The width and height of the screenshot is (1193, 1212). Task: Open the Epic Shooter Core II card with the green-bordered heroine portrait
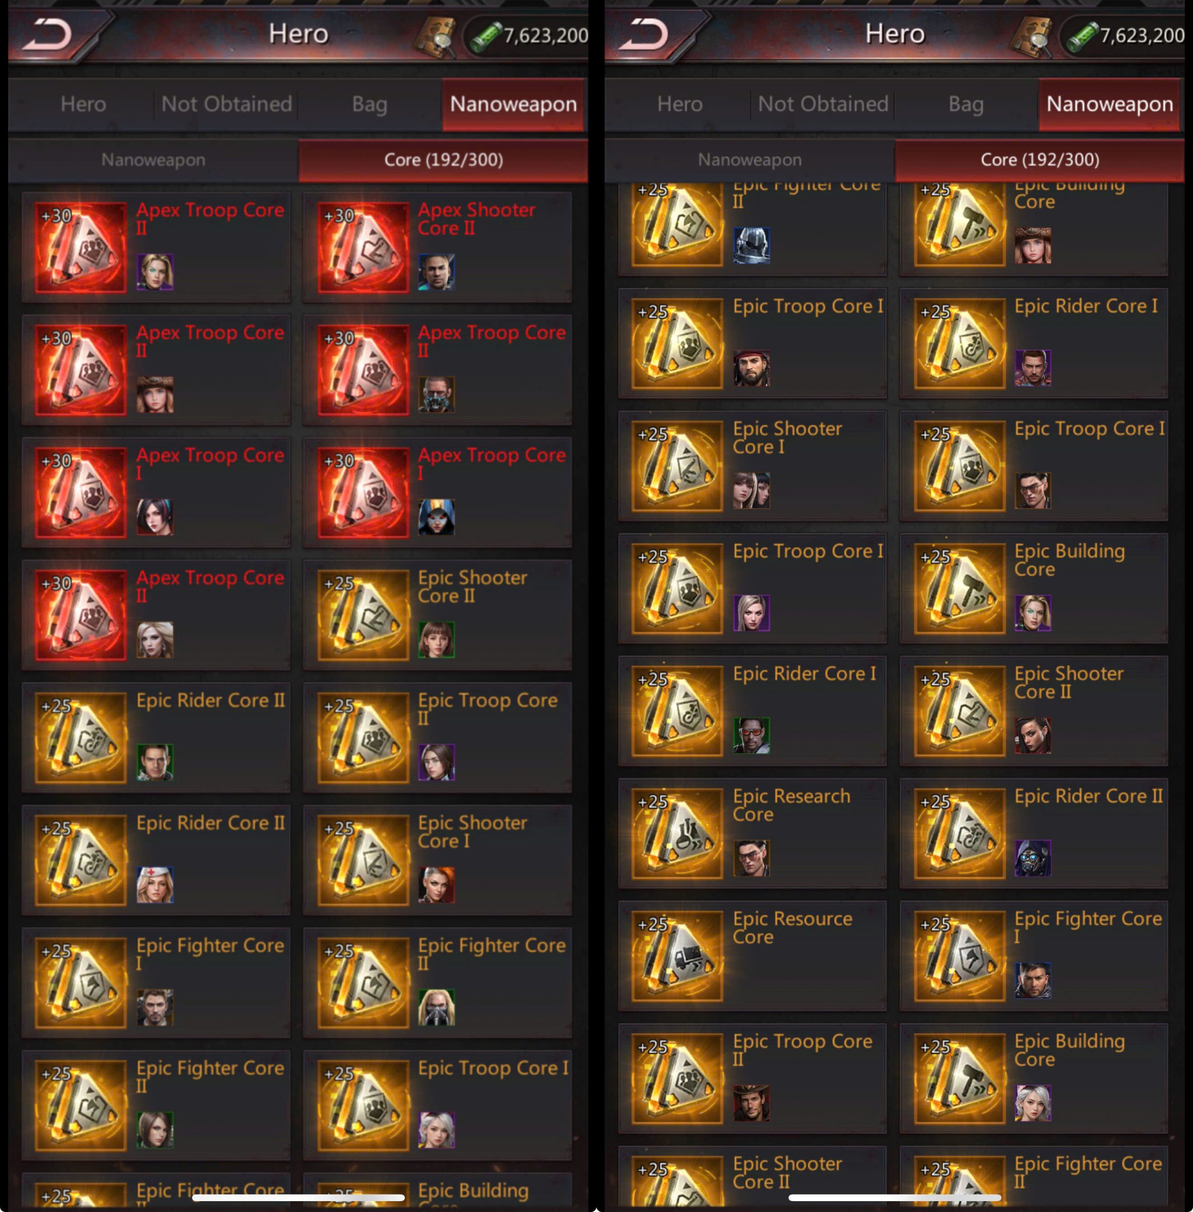point(436,614)
